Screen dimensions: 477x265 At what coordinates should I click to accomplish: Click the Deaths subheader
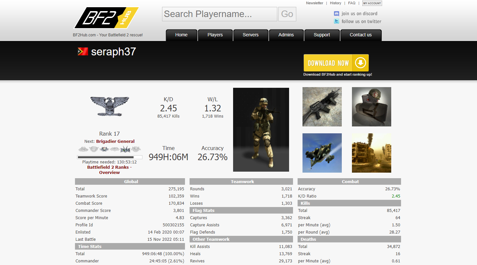(x=349, y=239)
